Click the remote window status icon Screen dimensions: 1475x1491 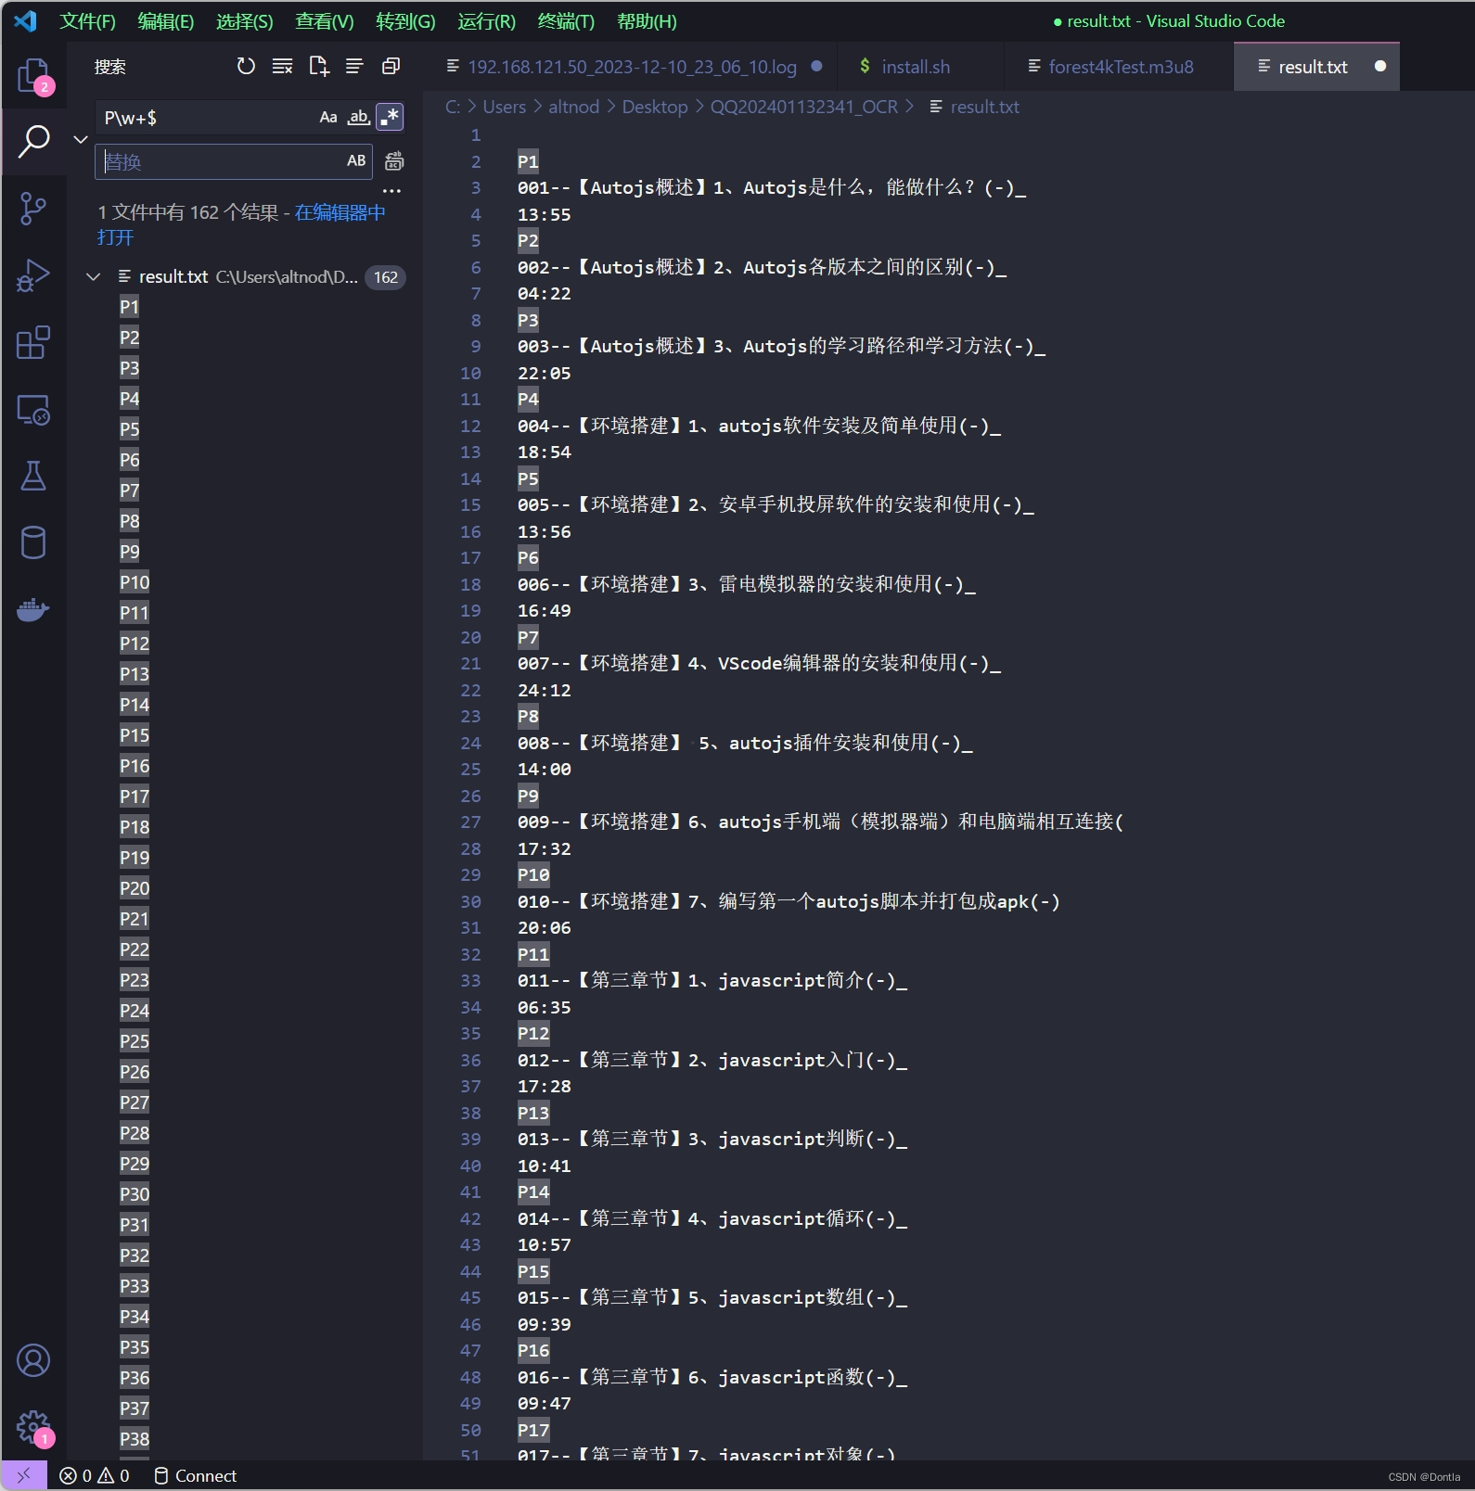tap(24, 1475)
